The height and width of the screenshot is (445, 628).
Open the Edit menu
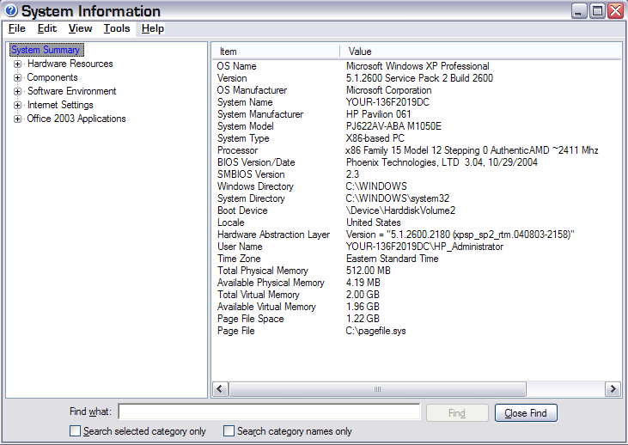pyautogui.click(x=46, y=28)
